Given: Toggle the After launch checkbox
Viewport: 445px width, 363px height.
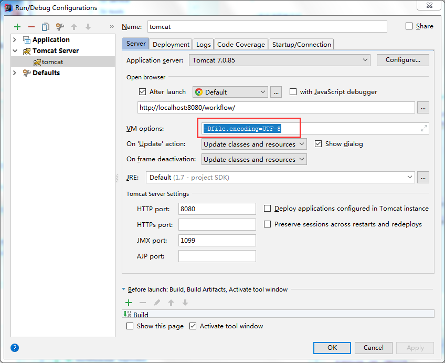Looking at the screenshot, I should (x=142, y=92).
